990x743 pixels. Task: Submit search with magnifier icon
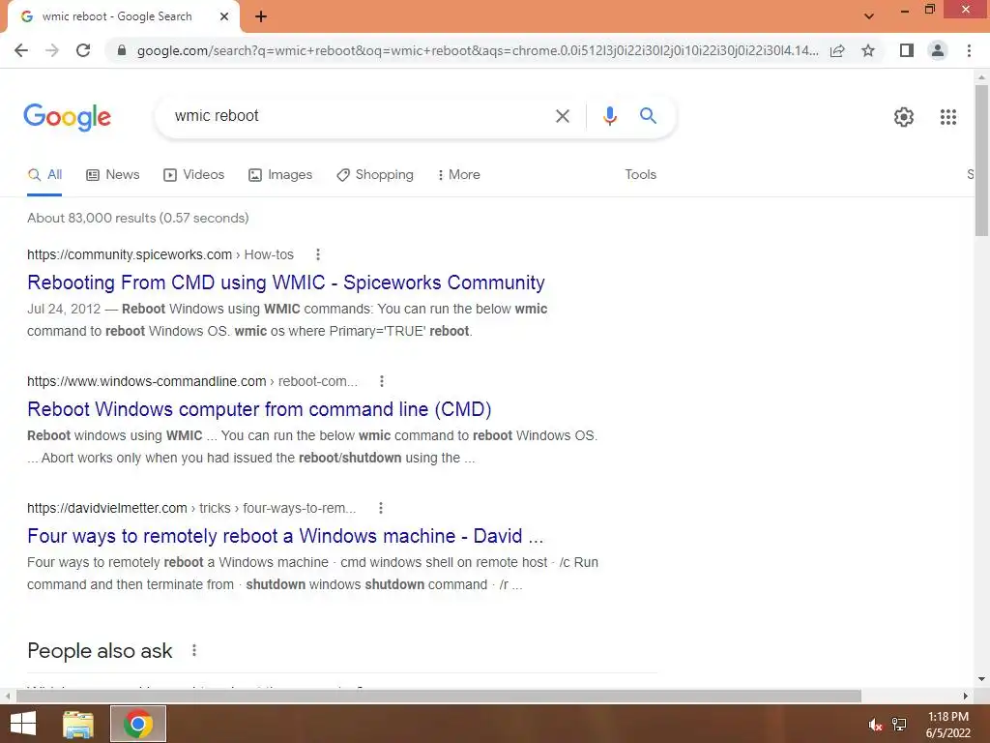tap(648, 116)
